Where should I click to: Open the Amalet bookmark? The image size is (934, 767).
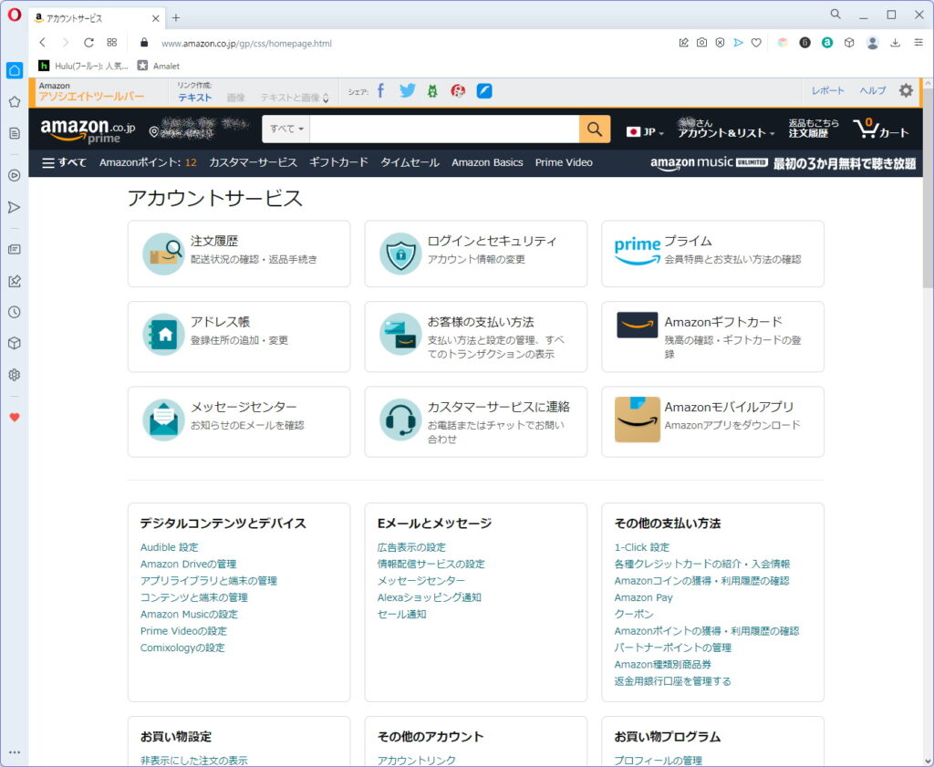coord(159,66)
